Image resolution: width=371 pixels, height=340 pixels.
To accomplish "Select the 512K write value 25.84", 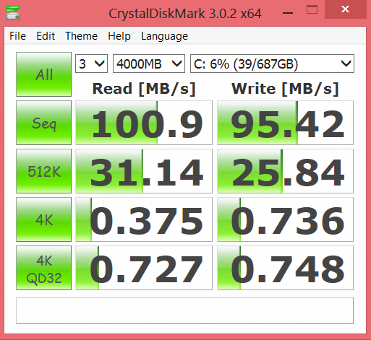I will pos(285,171).
